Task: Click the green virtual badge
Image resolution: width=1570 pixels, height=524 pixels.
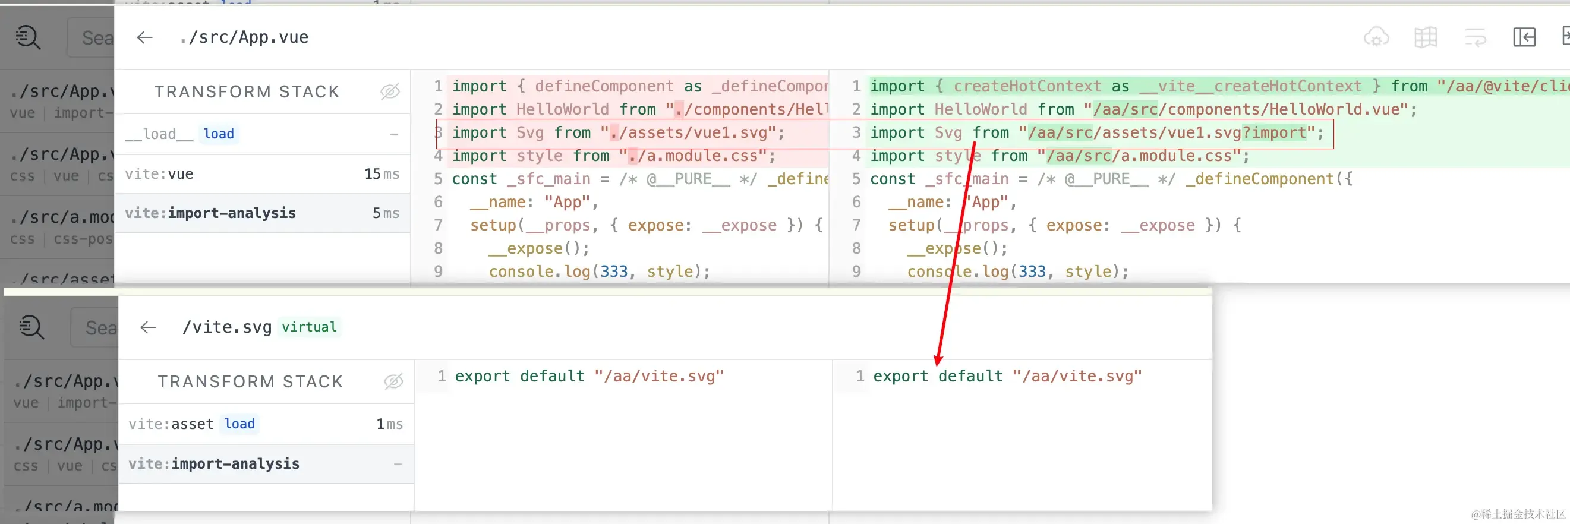Action: click(309, 327)
